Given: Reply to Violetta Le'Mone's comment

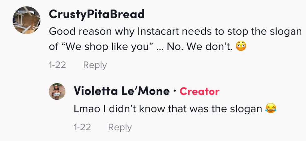Looking at the screenshot, I should pyautogui.click(x=120, y=127).
